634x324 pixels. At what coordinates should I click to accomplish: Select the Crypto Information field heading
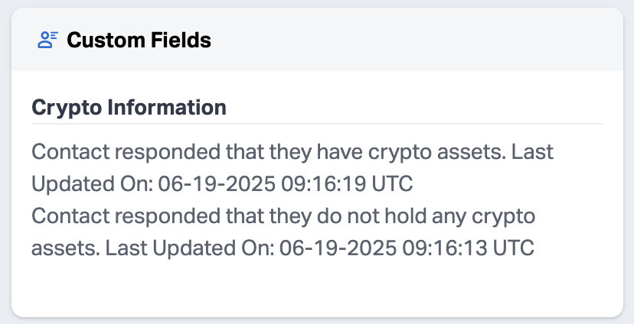tap(129, 107)
